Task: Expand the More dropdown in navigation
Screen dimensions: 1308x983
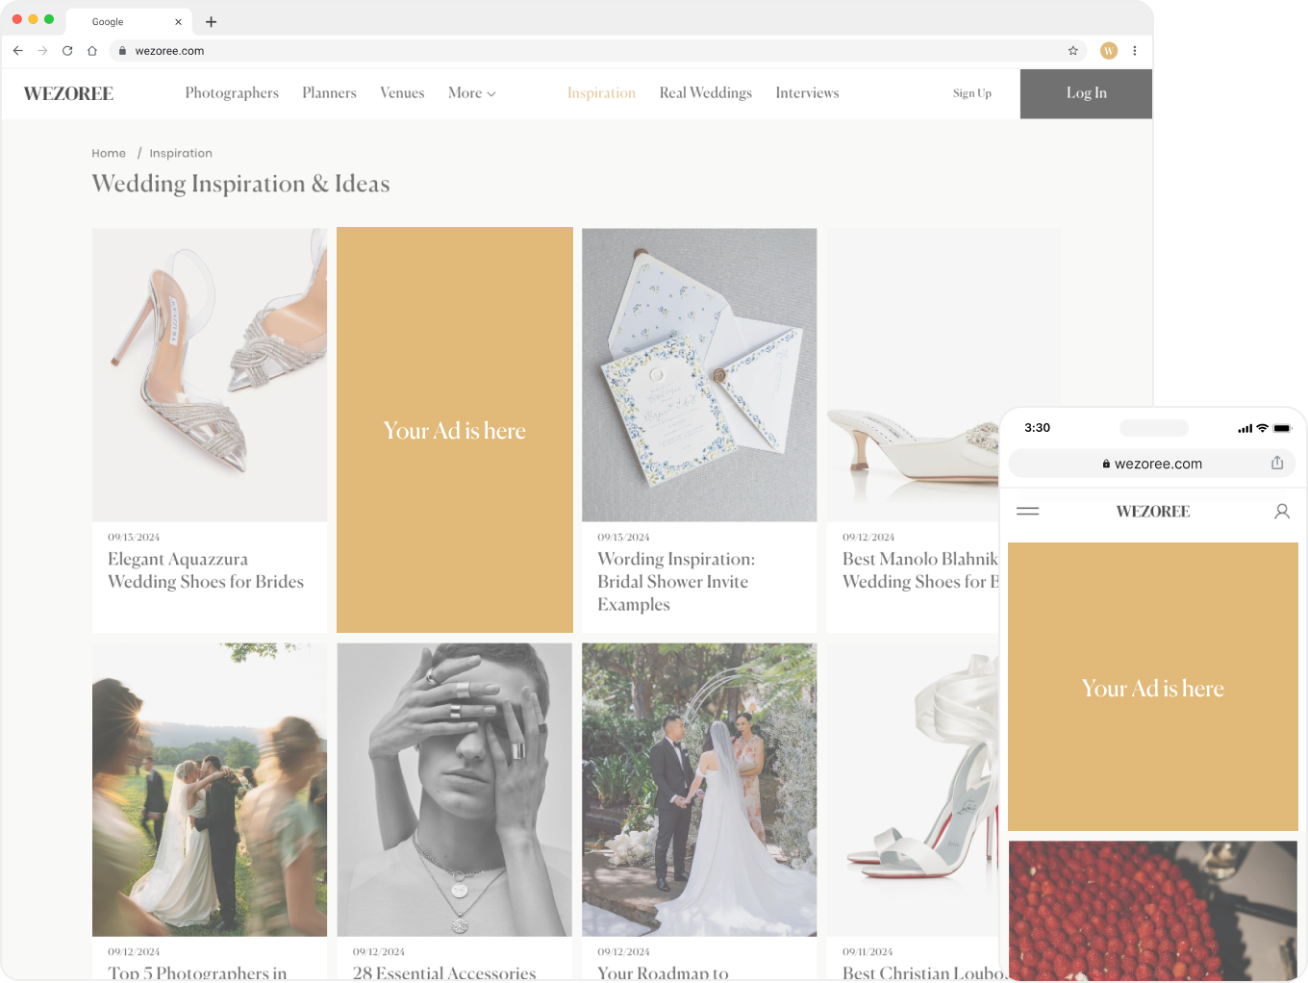Action: 471,93
